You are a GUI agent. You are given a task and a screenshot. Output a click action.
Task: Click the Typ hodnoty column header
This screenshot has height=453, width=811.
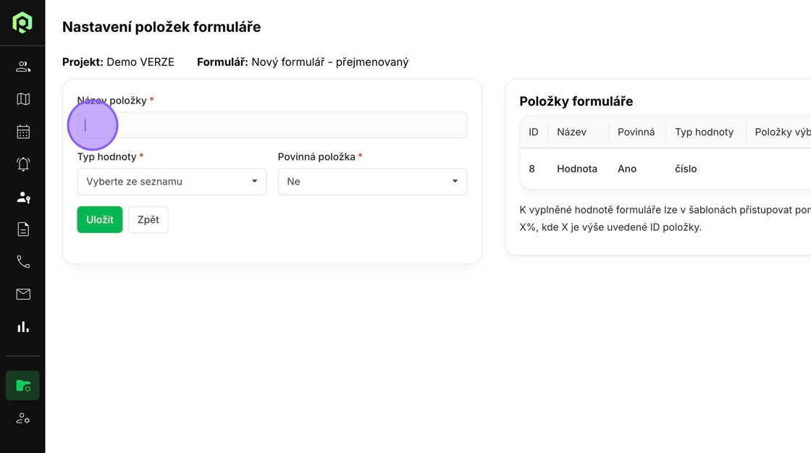(704, 132)
